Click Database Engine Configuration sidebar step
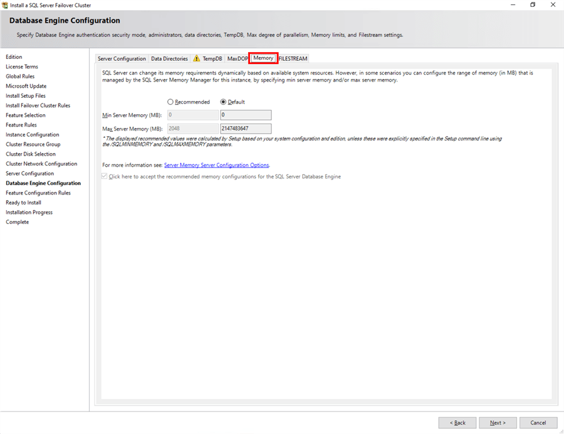The width and height of the screenshot is (564, 434). click(x=43, y=183)
